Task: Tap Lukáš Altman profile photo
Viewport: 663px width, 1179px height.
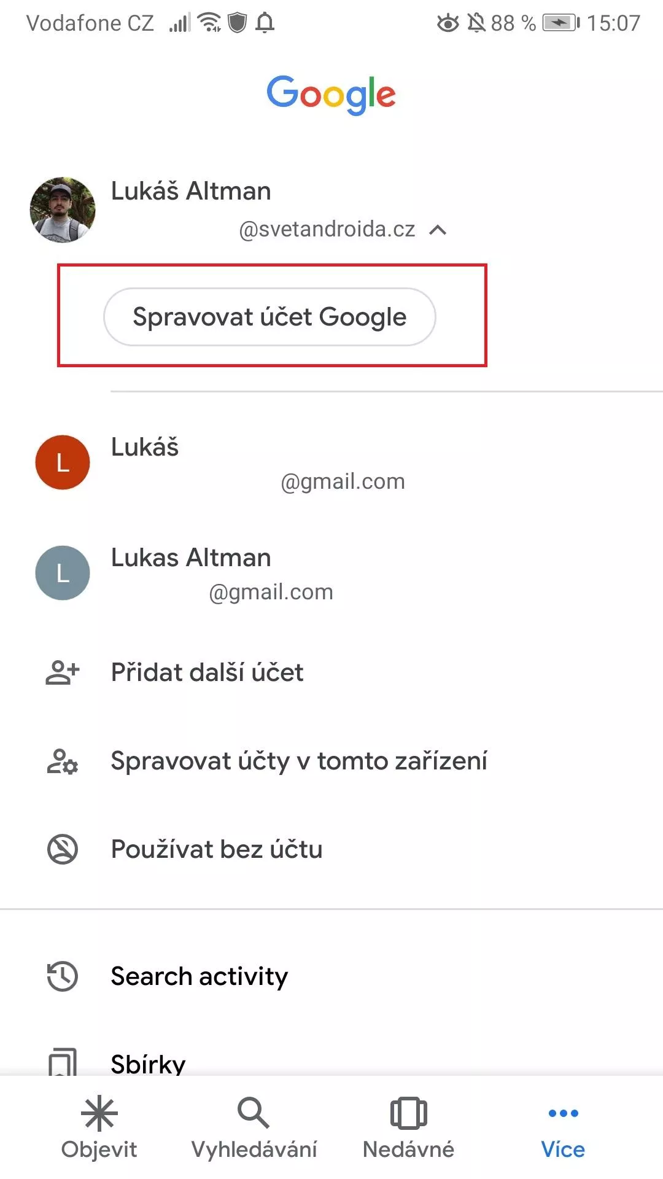Action: (63, 210)
